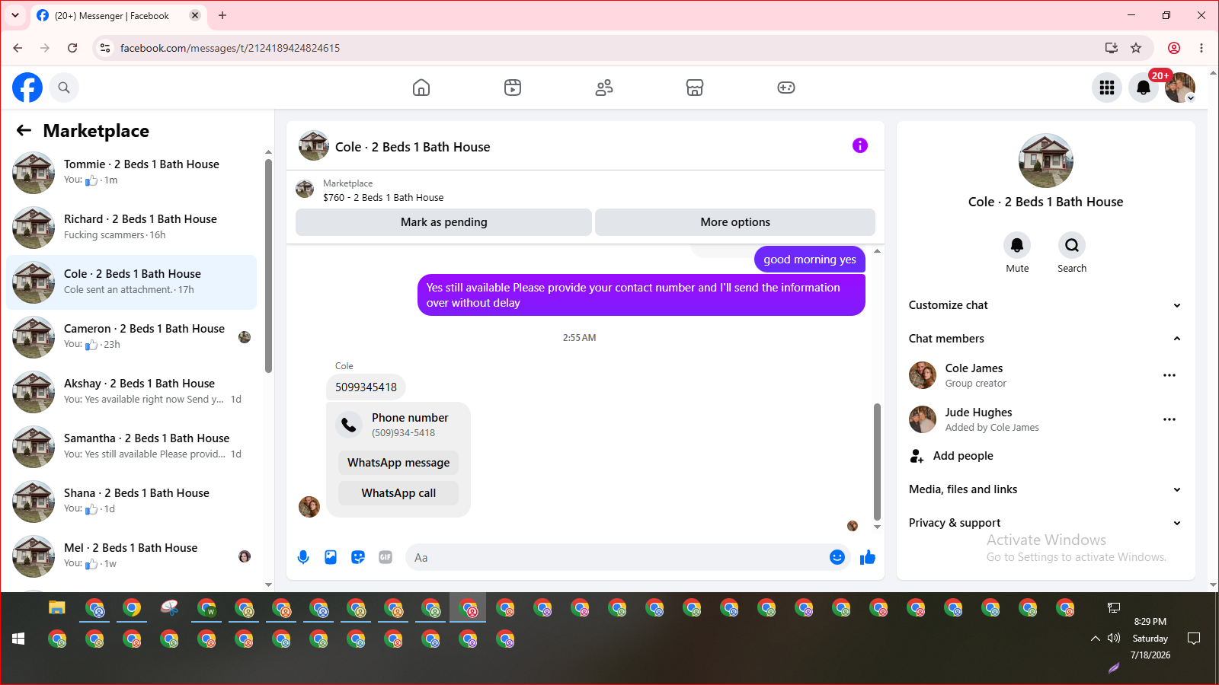Open the Gaming controller icon

tap(786, 88)
